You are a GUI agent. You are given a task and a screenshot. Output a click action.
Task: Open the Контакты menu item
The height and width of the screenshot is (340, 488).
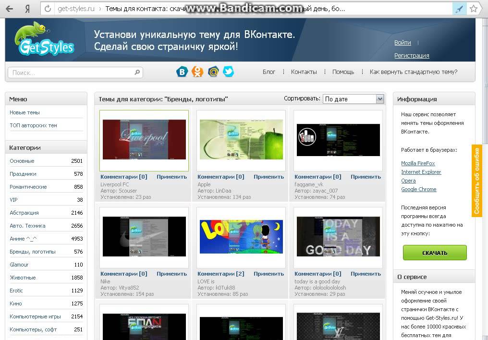point(304,72)
